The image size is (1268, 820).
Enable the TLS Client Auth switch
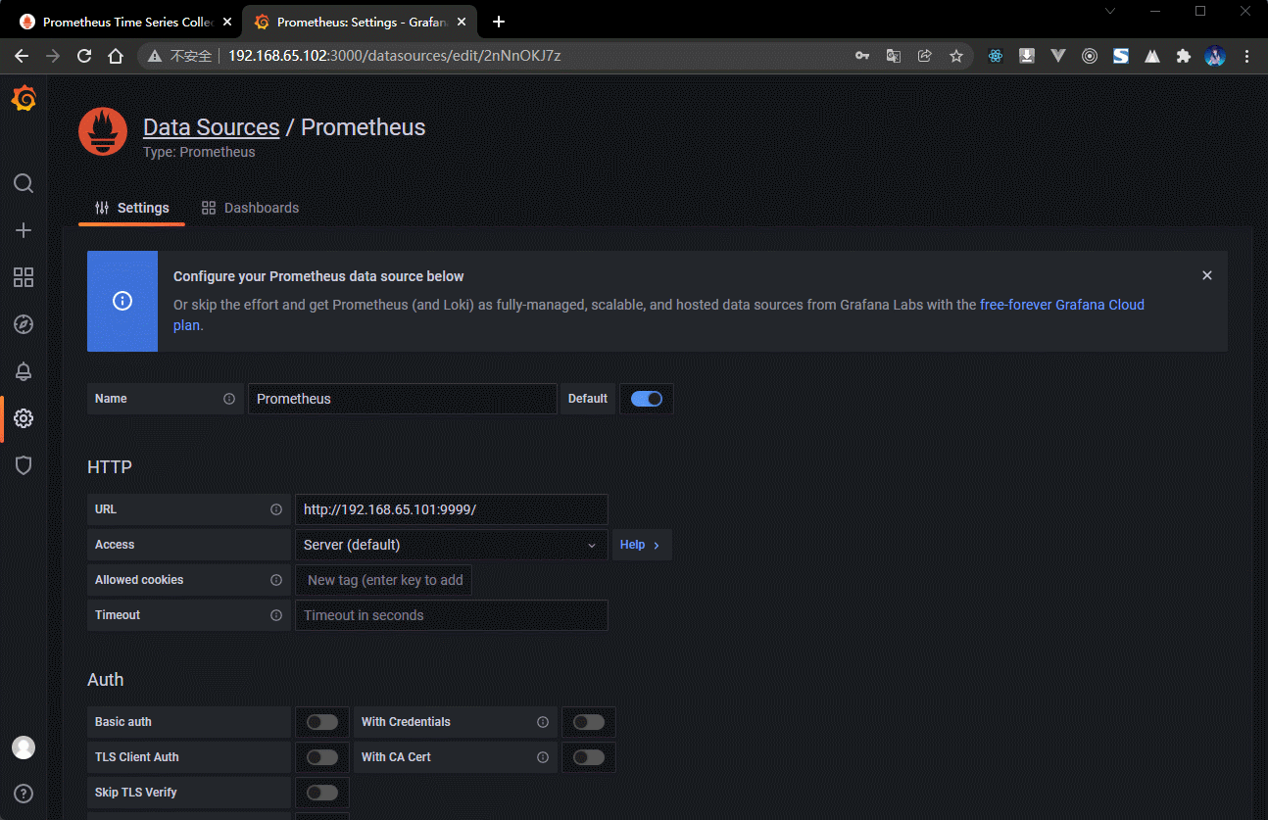(322, 757)
